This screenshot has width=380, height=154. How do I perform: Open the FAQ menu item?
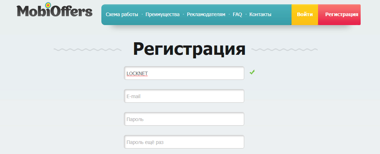pyautogui.click(x=237, y=15)
